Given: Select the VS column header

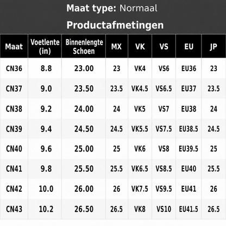Looking at the screenshot, I should 164,47.
